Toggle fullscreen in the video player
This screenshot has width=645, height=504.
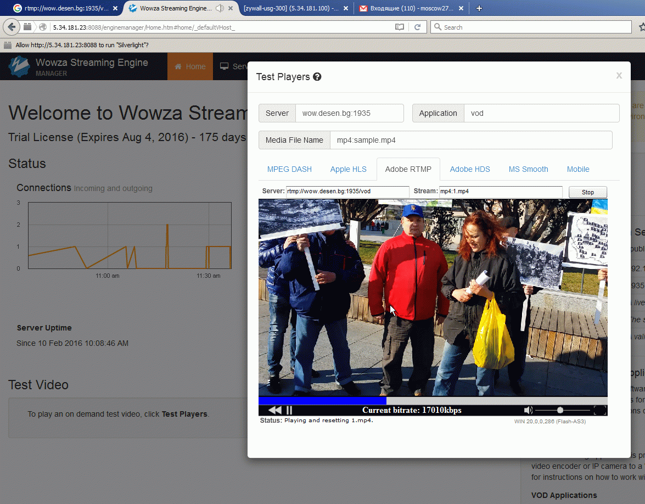pyautogui.click(x=600, y=410)
